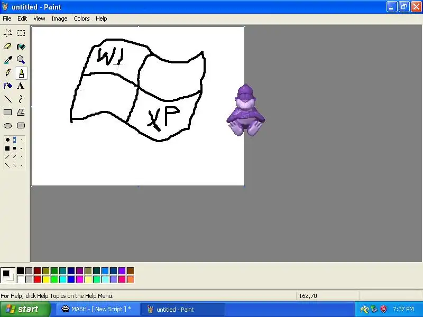
Task: Select the Curve tool
Action: [x=21, y=99]
